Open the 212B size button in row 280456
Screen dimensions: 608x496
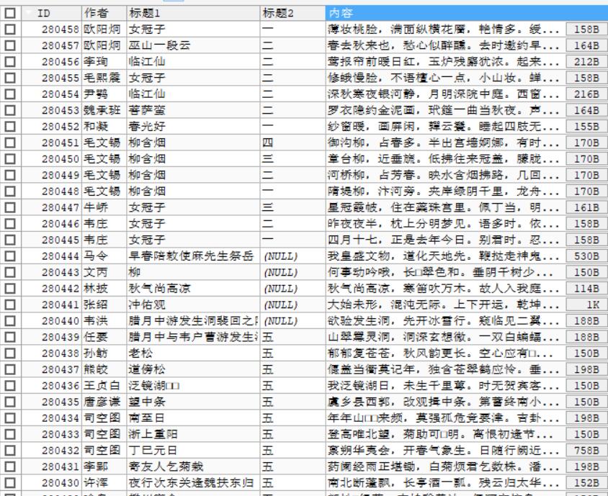(x=586, y=62)
